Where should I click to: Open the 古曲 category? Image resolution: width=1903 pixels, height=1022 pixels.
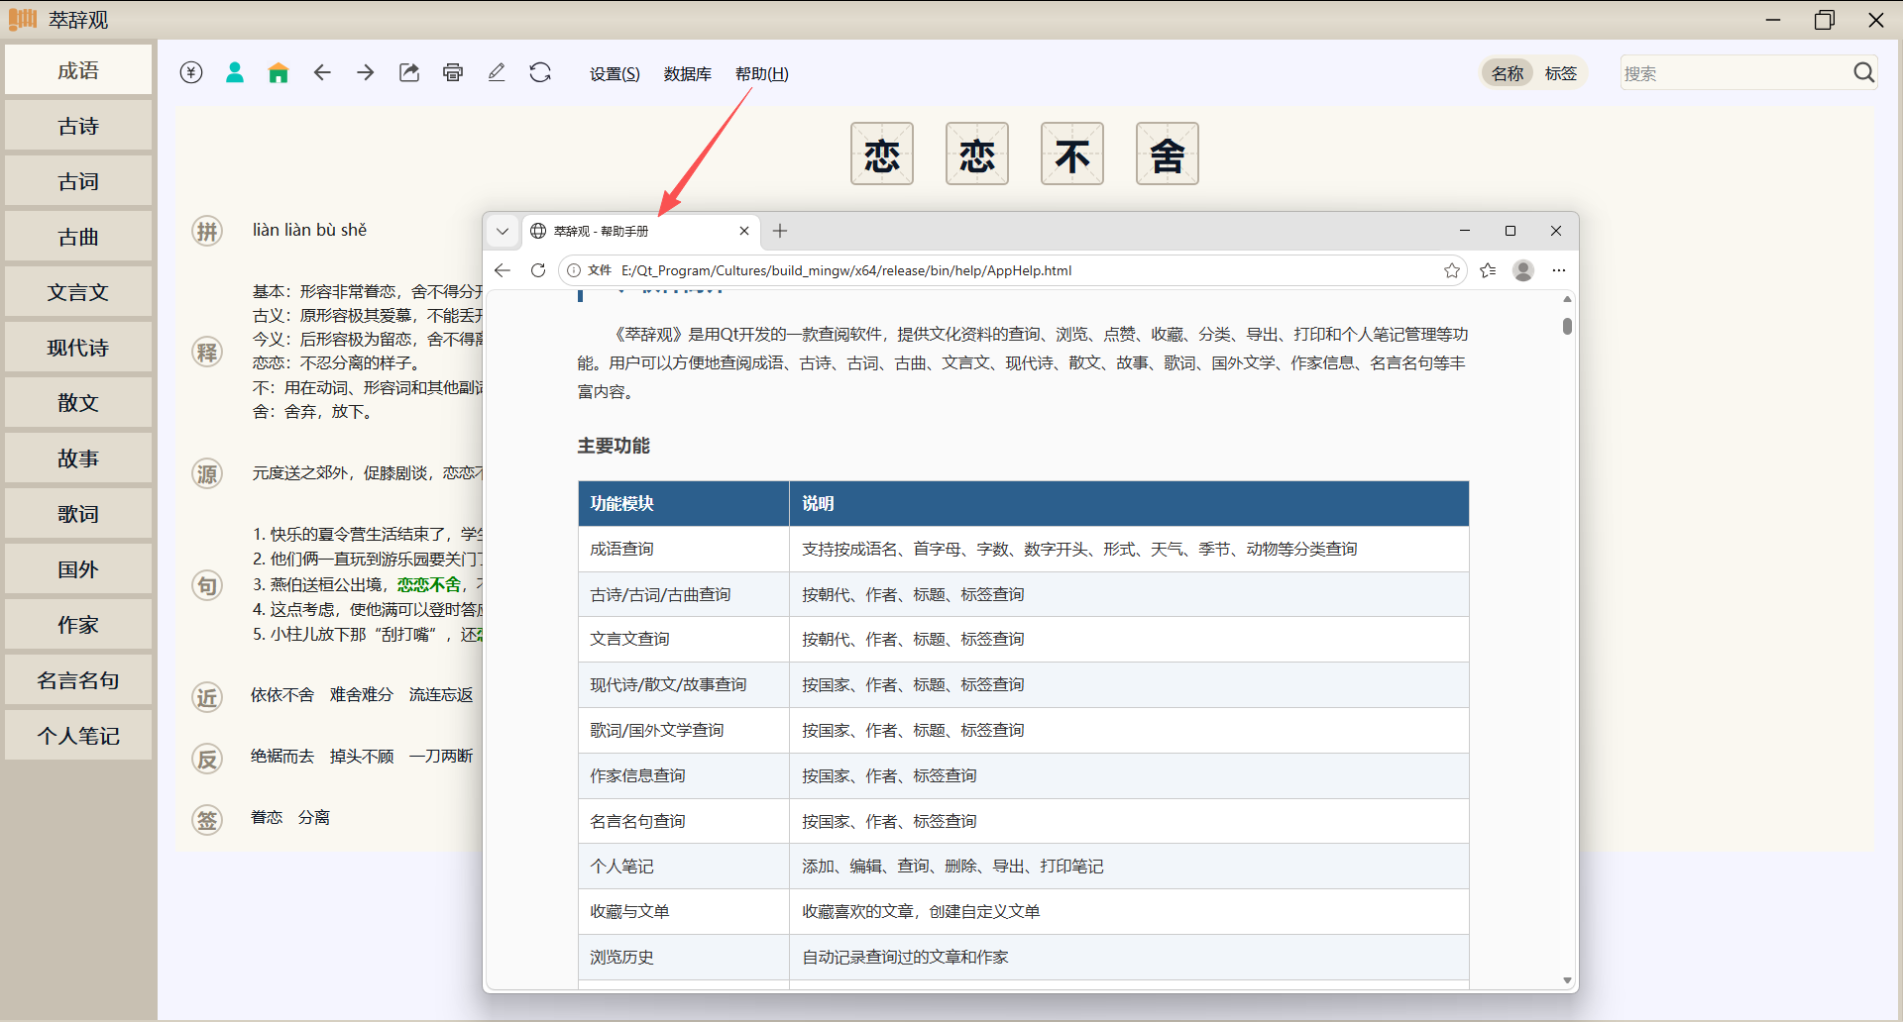tap(78, 237)
